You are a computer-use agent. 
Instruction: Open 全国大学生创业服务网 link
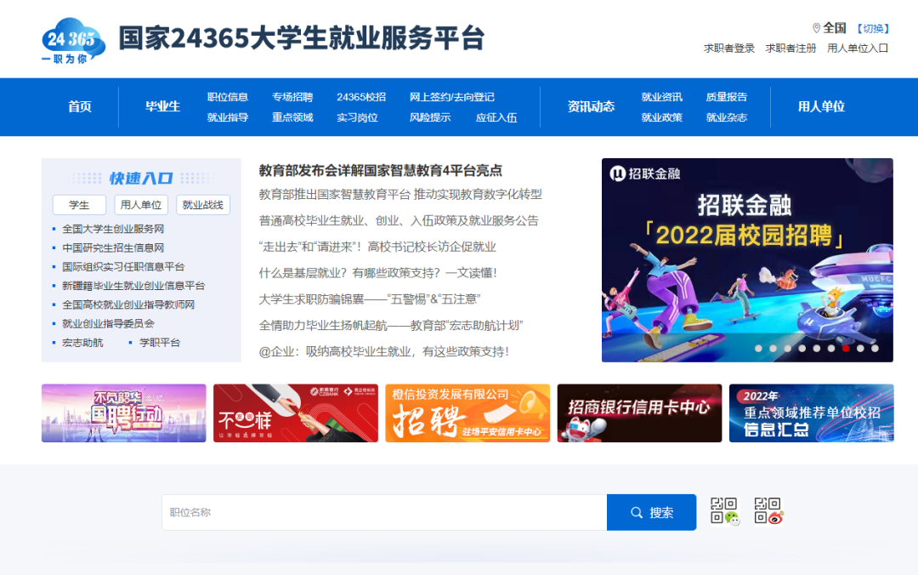113,229
